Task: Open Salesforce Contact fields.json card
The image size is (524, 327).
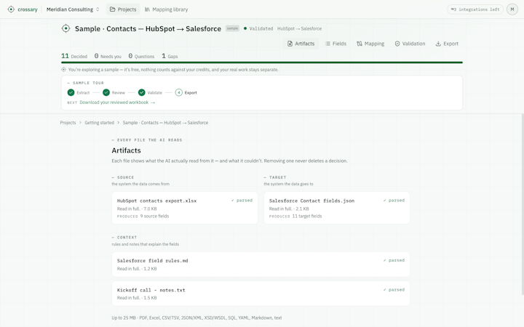Action: click(x=337, y=208)
